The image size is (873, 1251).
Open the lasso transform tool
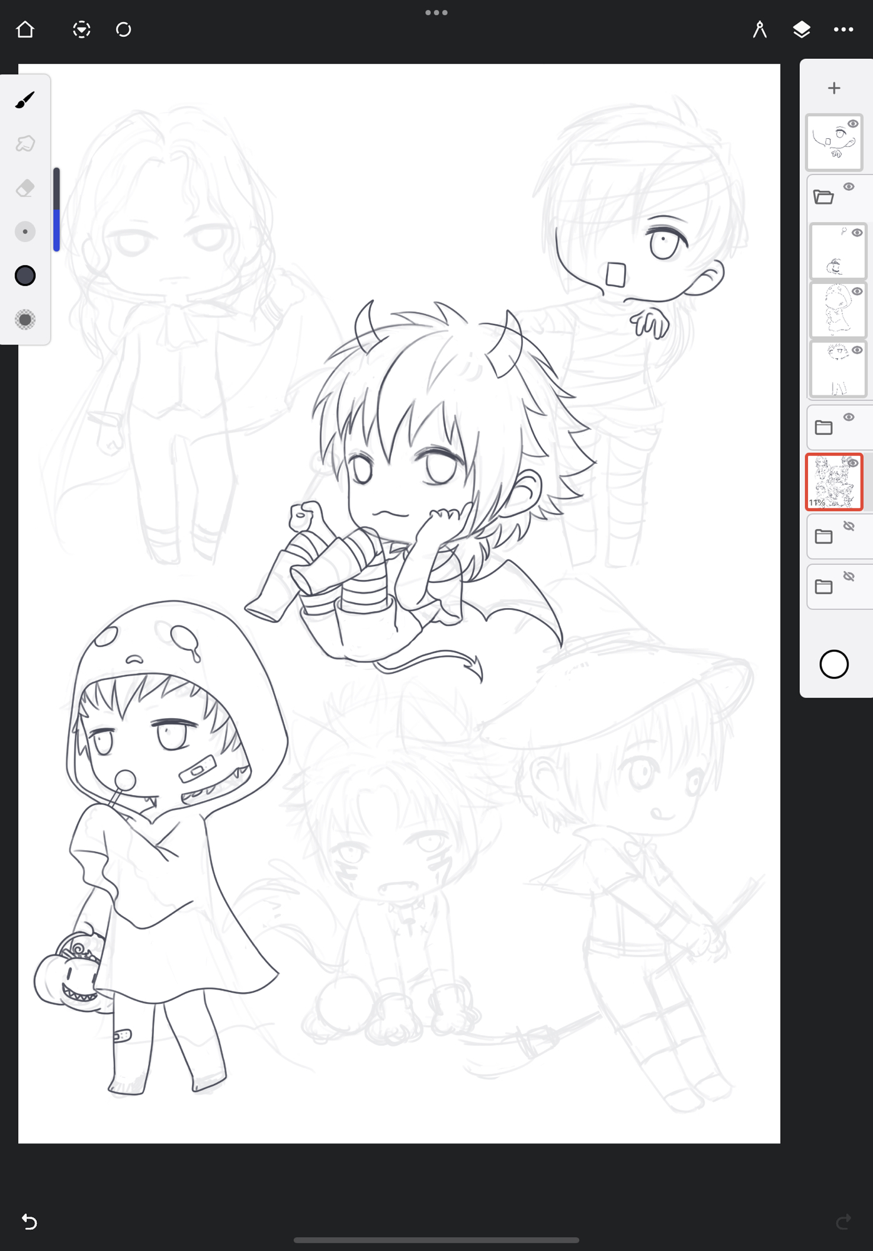tap(124, 29)
